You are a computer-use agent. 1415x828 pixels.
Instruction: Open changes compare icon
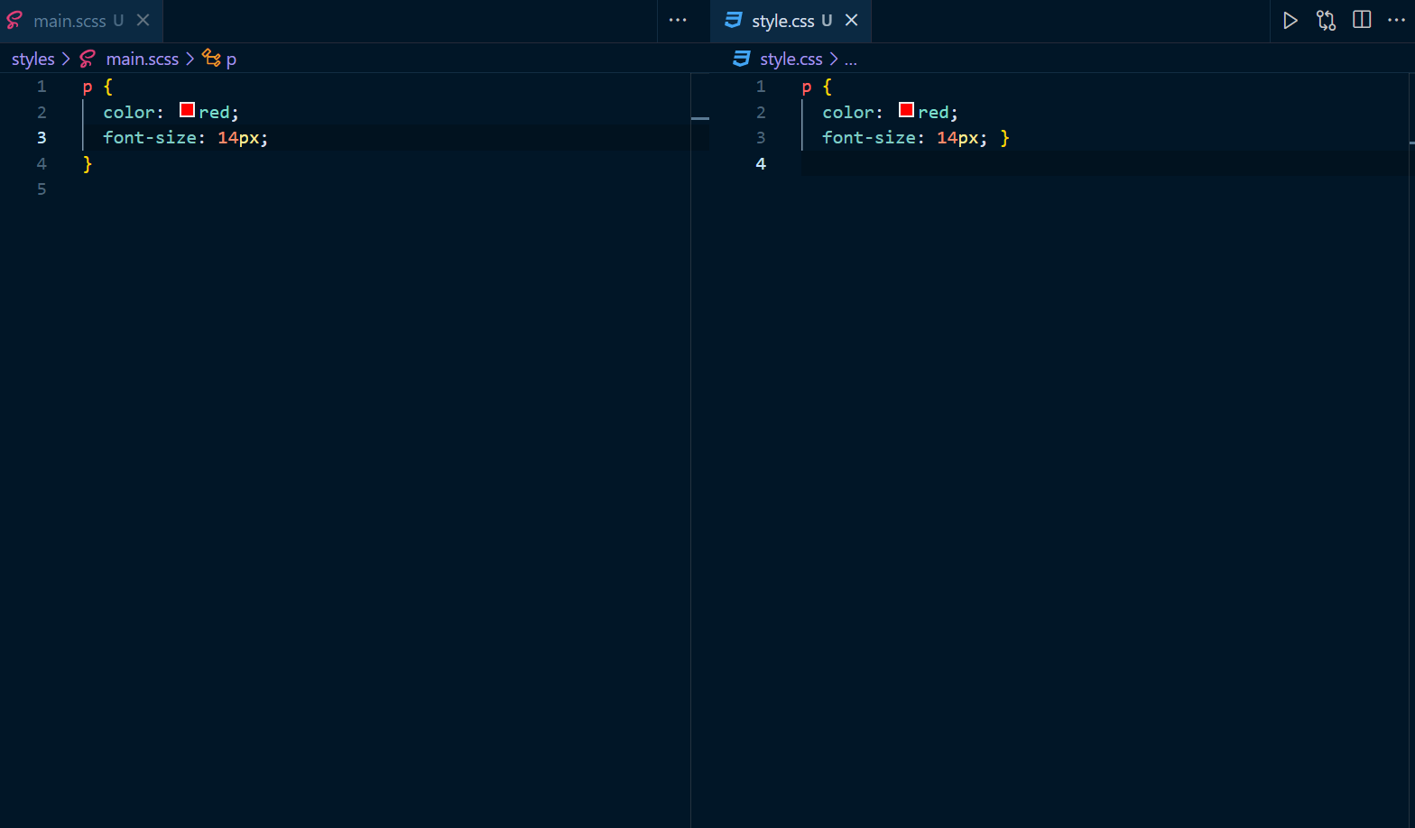pos(1326,21)
